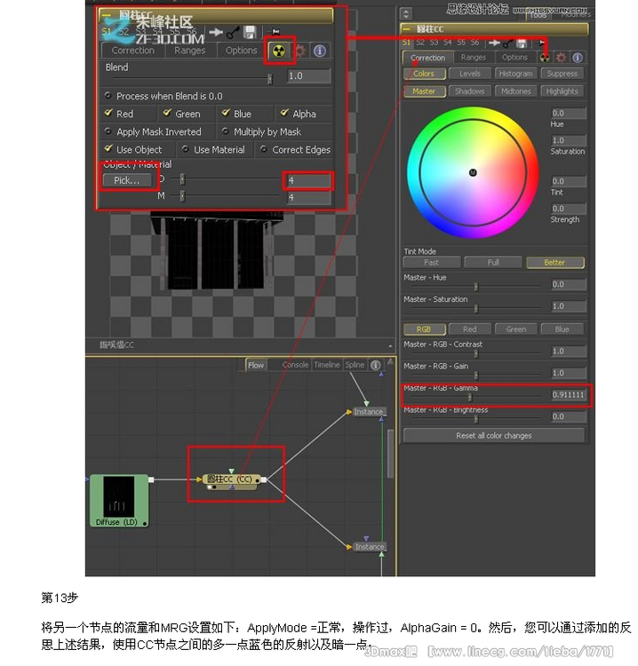The height and width of the screenshot is (666, 638).
Task: Click the gear icon tab in right CC panel
Action: point(561,58)
